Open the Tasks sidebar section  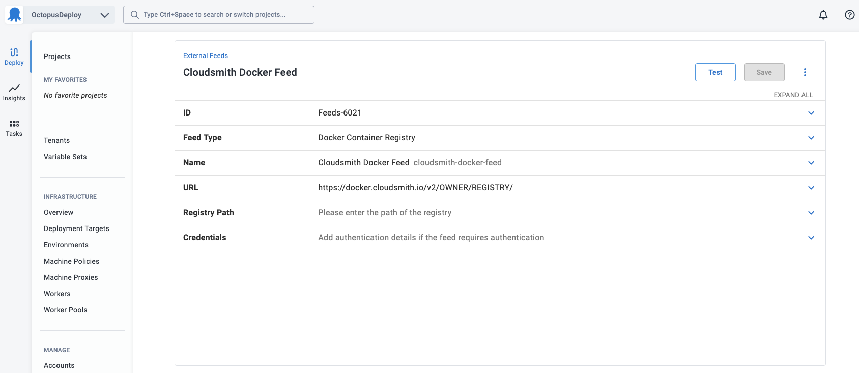click(14, 128)
